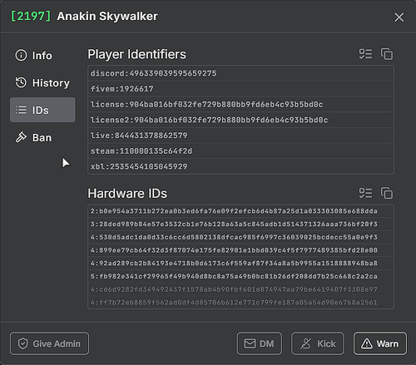The height and width of the screenshot is (365, 416).
Task: Select the steam: identifier row
Action: pos(240,151)
